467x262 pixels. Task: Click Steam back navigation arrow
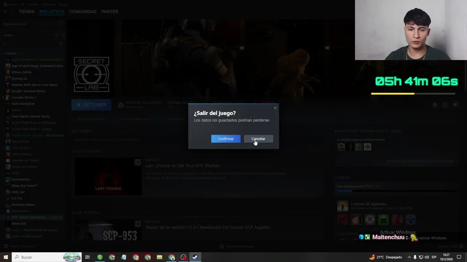tap(5, 12)
